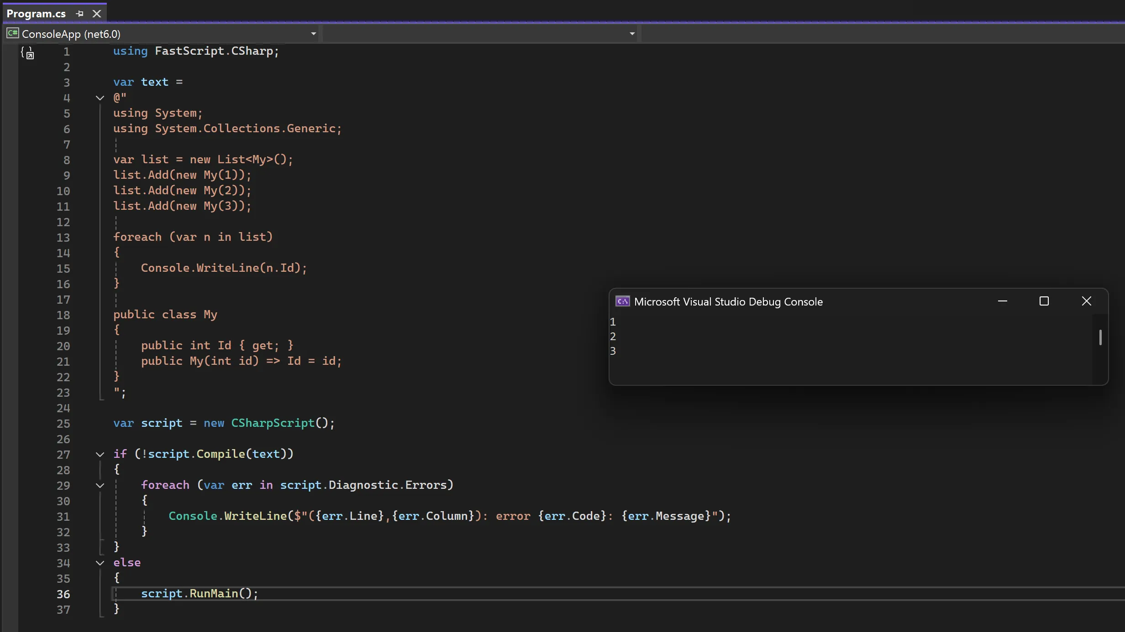Screen dimensions: 1125x632
Task: Collapse the foreach block at line 29
Action: [x=100, y=485]
